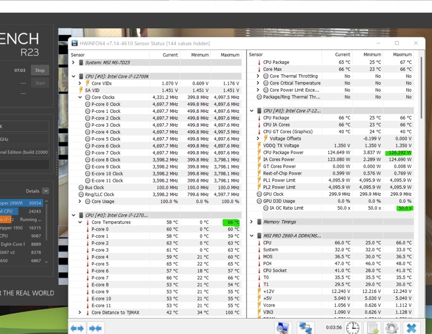Collapse the Core Temperatures tree
432x334 pixels.
[x=80, y=222]
